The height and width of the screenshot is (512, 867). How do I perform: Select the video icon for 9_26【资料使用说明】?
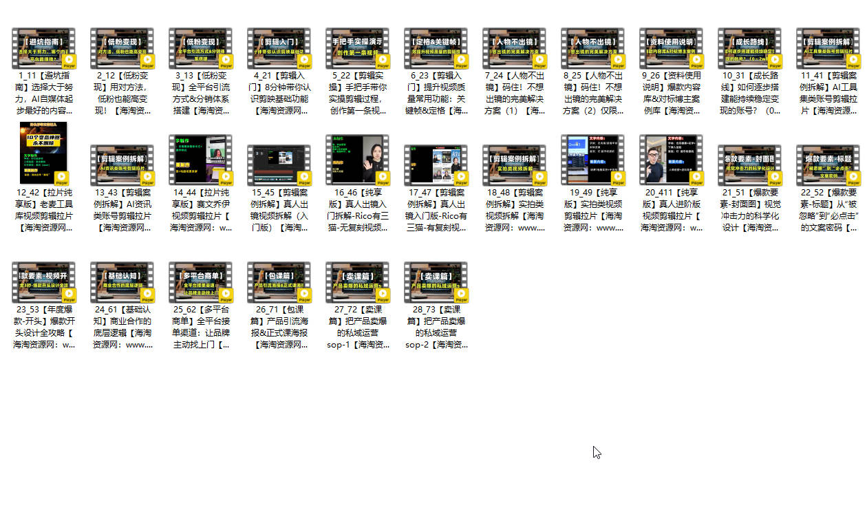point(672,48)
